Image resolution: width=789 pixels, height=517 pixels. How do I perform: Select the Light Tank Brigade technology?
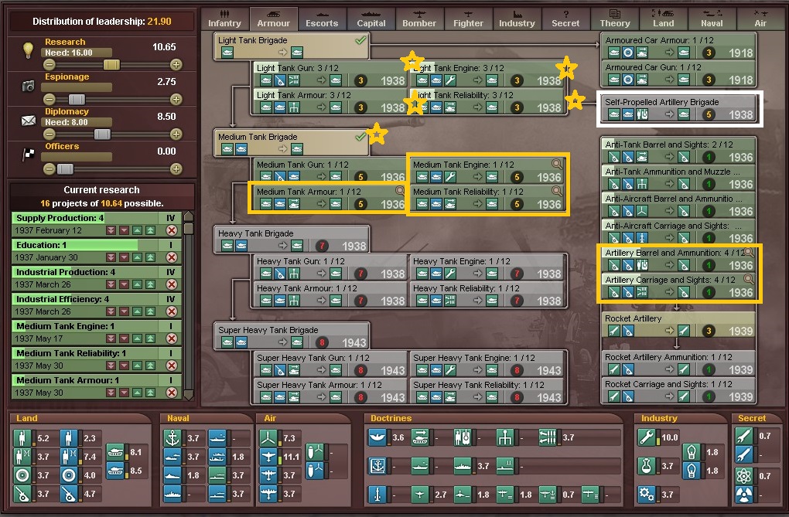(x=292, y=46)
